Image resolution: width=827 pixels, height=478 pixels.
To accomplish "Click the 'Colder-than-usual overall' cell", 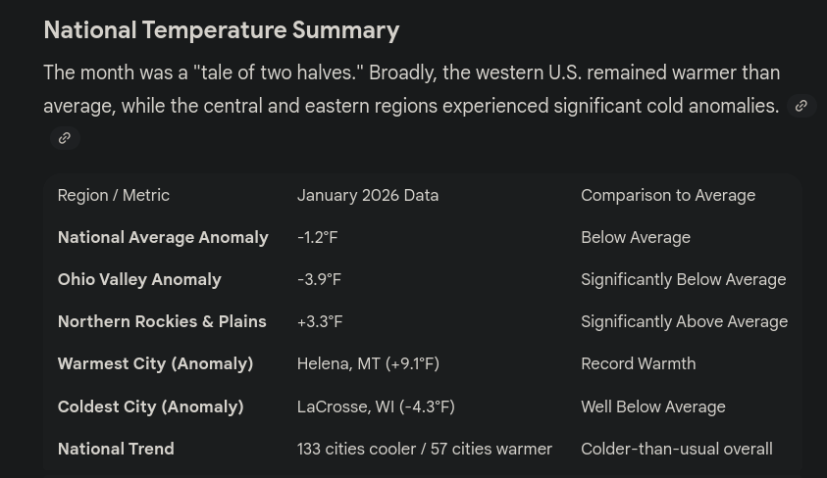I will pos(677,449).
